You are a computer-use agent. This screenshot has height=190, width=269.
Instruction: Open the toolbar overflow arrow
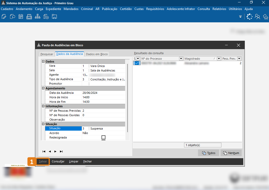point(240,17)
